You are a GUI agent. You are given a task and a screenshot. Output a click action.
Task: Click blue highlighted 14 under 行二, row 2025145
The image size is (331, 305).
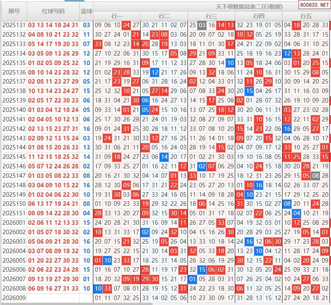tap(164, 157)
